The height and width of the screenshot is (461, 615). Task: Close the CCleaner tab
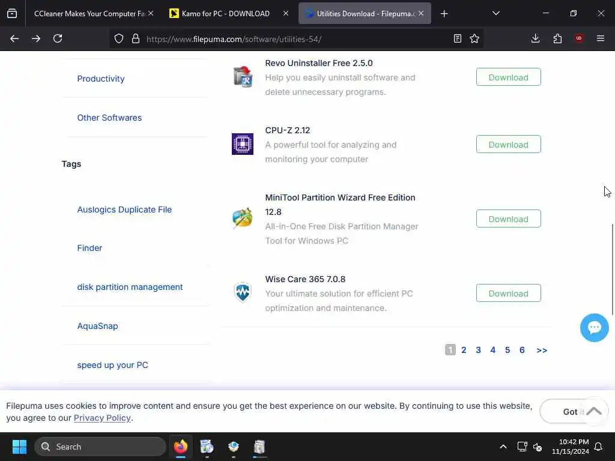(151, 13)
